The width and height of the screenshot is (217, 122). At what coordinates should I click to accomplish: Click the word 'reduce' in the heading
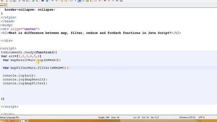click(92, 33)
